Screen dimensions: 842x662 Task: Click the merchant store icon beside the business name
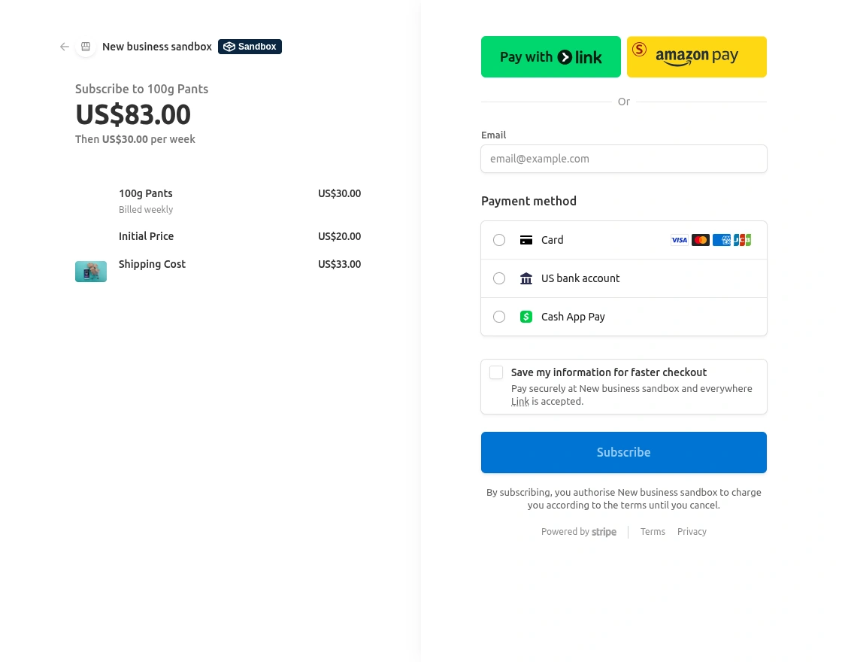pyautogui.click(x=86, y=47)
